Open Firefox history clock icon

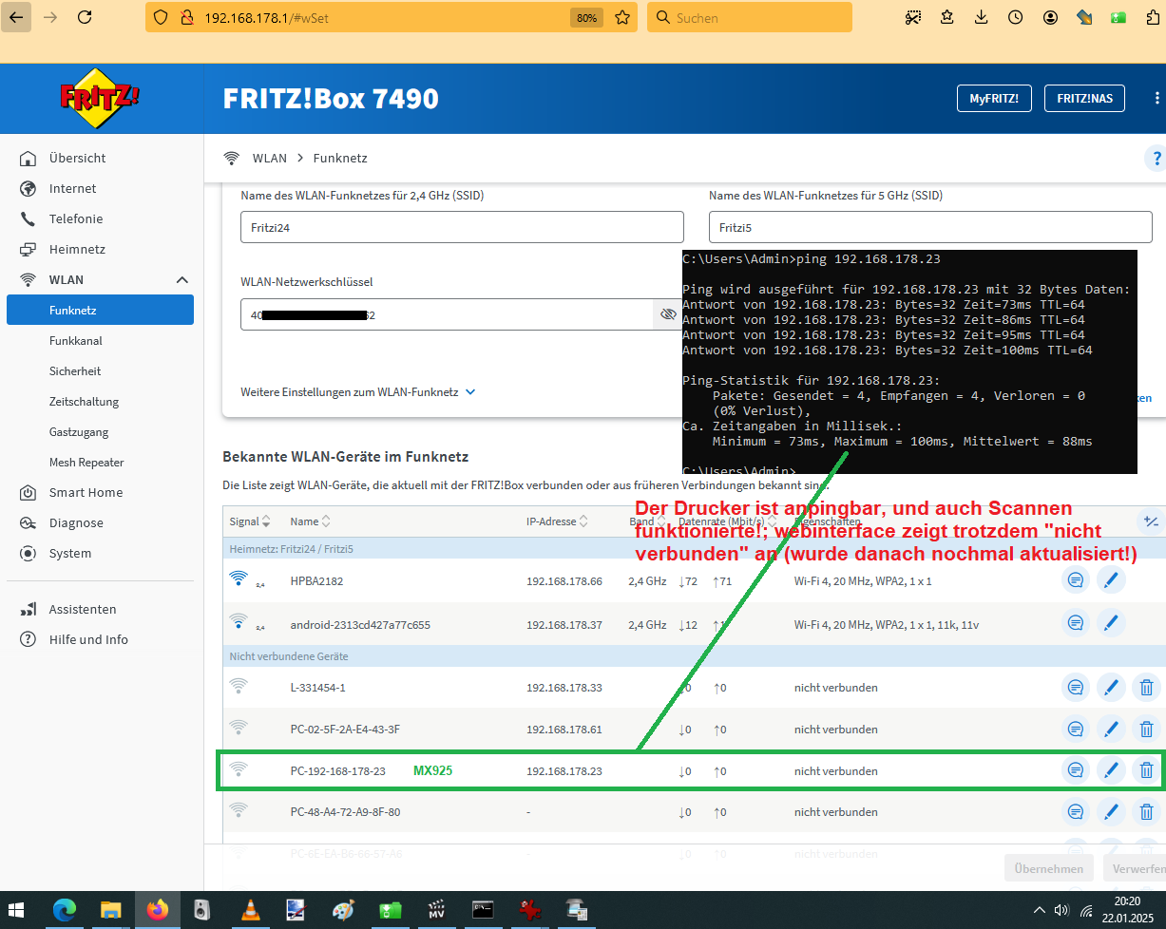click(1016, 17)
